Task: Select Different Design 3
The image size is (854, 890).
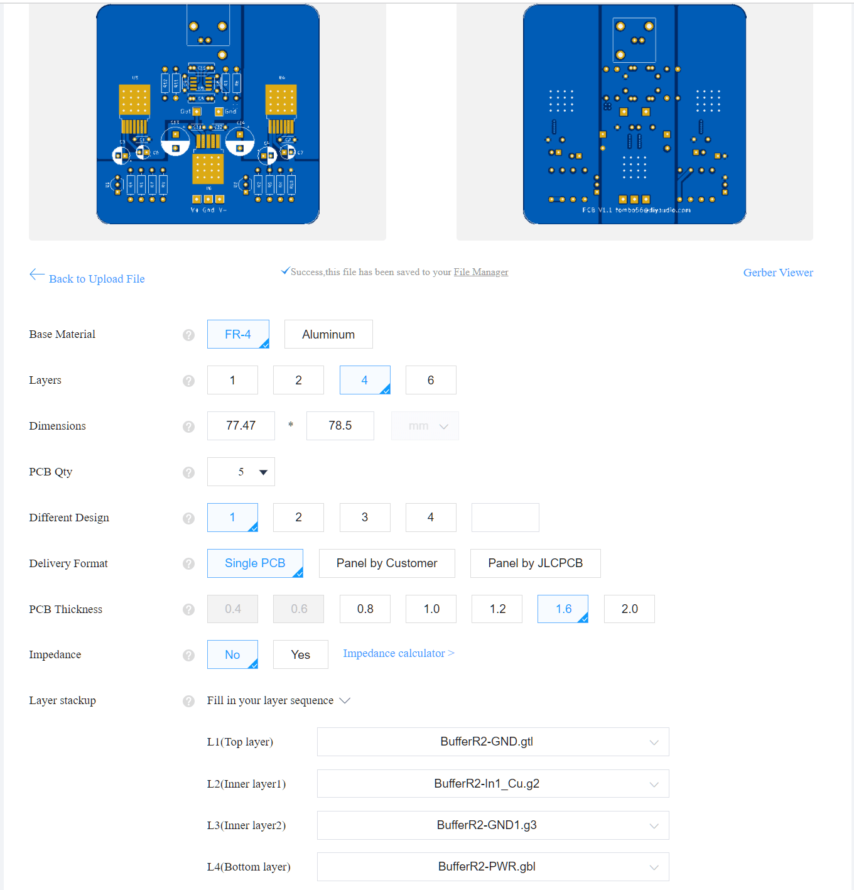Action: pyautogui.click(x=365, y=518)
